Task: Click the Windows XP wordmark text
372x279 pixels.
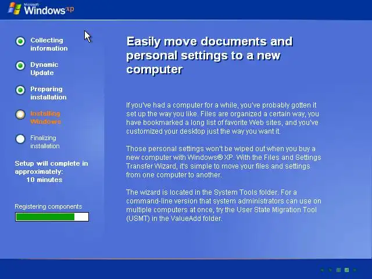Action: point(49,9)
